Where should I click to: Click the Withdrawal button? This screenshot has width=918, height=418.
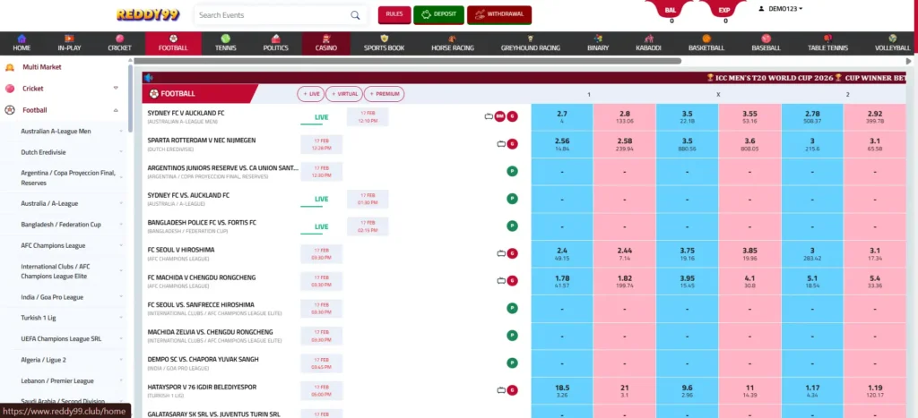(500, 14)
